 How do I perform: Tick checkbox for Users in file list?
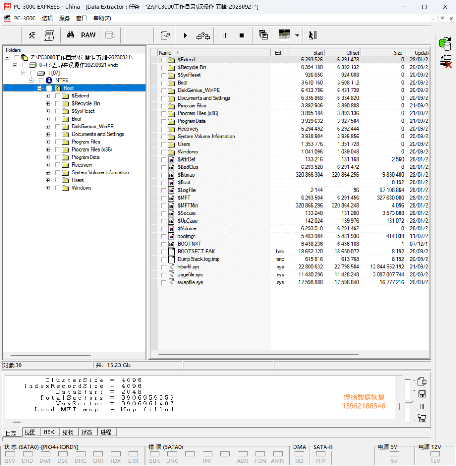[x=163, y=144]
